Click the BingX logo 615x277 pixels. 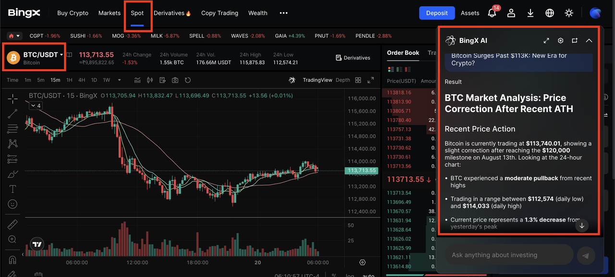[24, 13]
